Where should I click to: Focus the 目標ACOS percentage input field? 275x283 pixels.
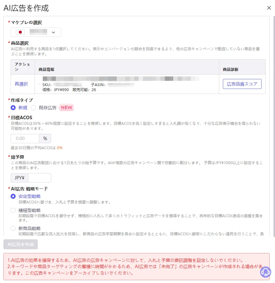[25, 139]
